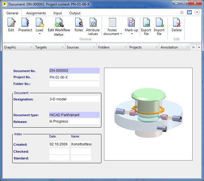Expand the Mark-up dropdown menu
204x181 pixels.
click(131, 34)
